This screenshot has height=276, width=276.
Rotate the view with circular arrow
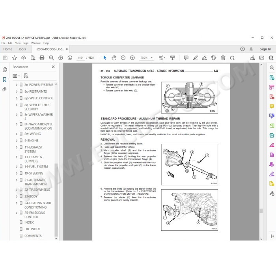click(232, 58)
